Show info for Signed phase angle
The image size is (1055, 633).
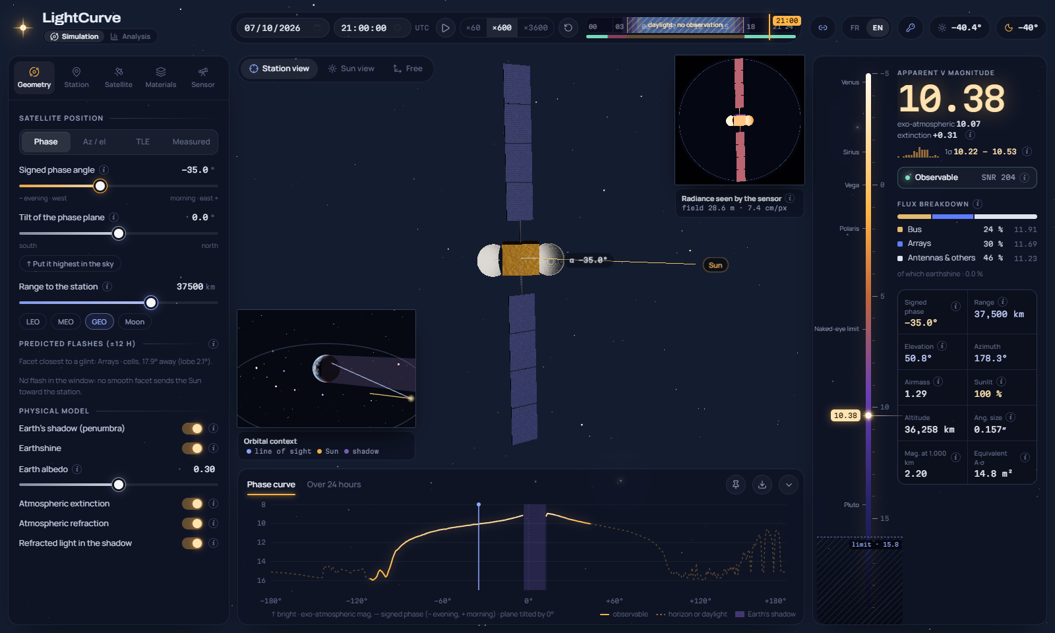point(104,170)
